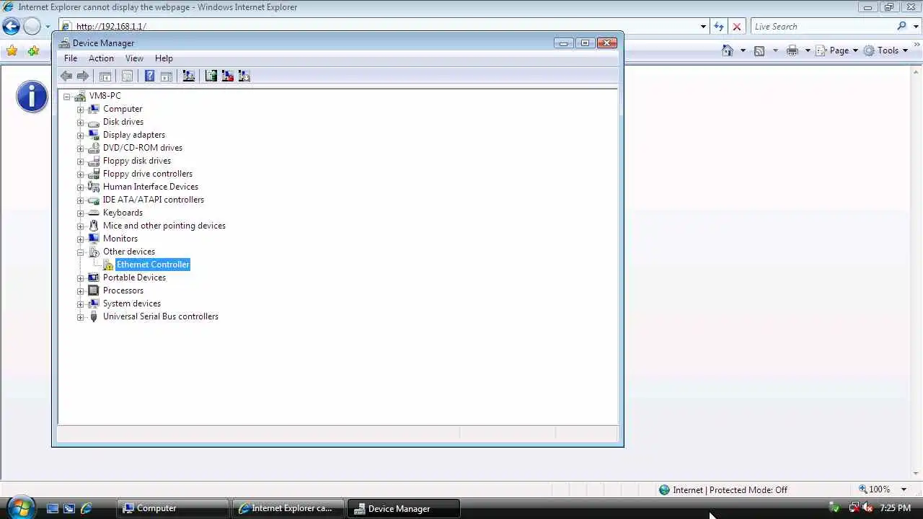Expand the Processors category
923x519 pixels.
click(81, 291)
